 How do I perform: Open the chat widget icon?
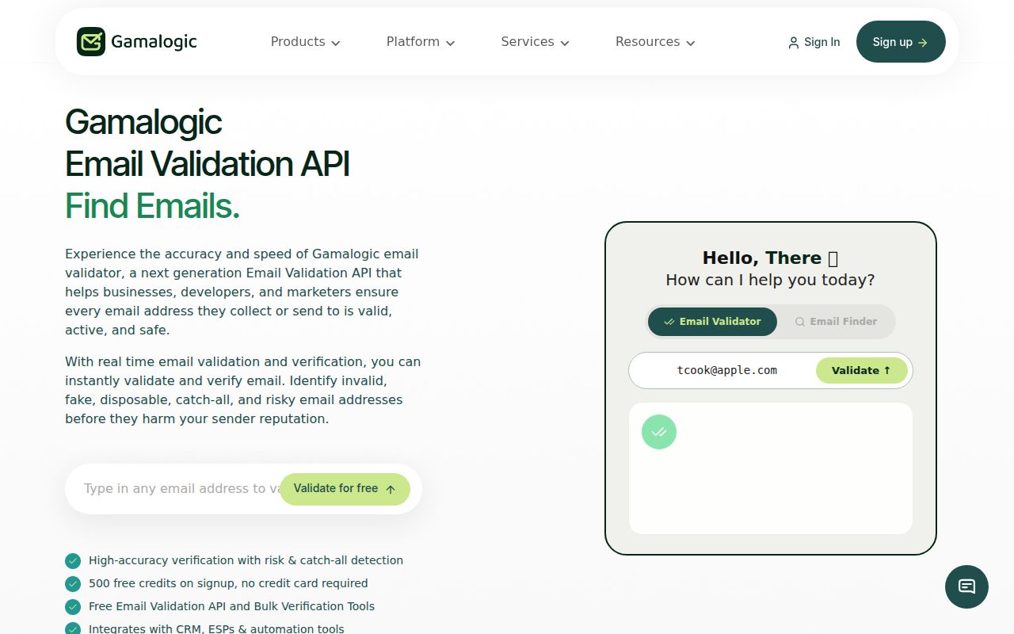click(x=966, y=586)
